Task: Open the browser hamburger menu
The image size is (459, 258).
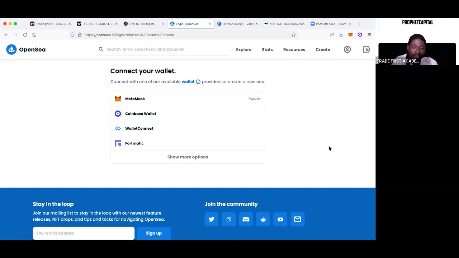Action: pyautogui.click(x=369, y=35)
